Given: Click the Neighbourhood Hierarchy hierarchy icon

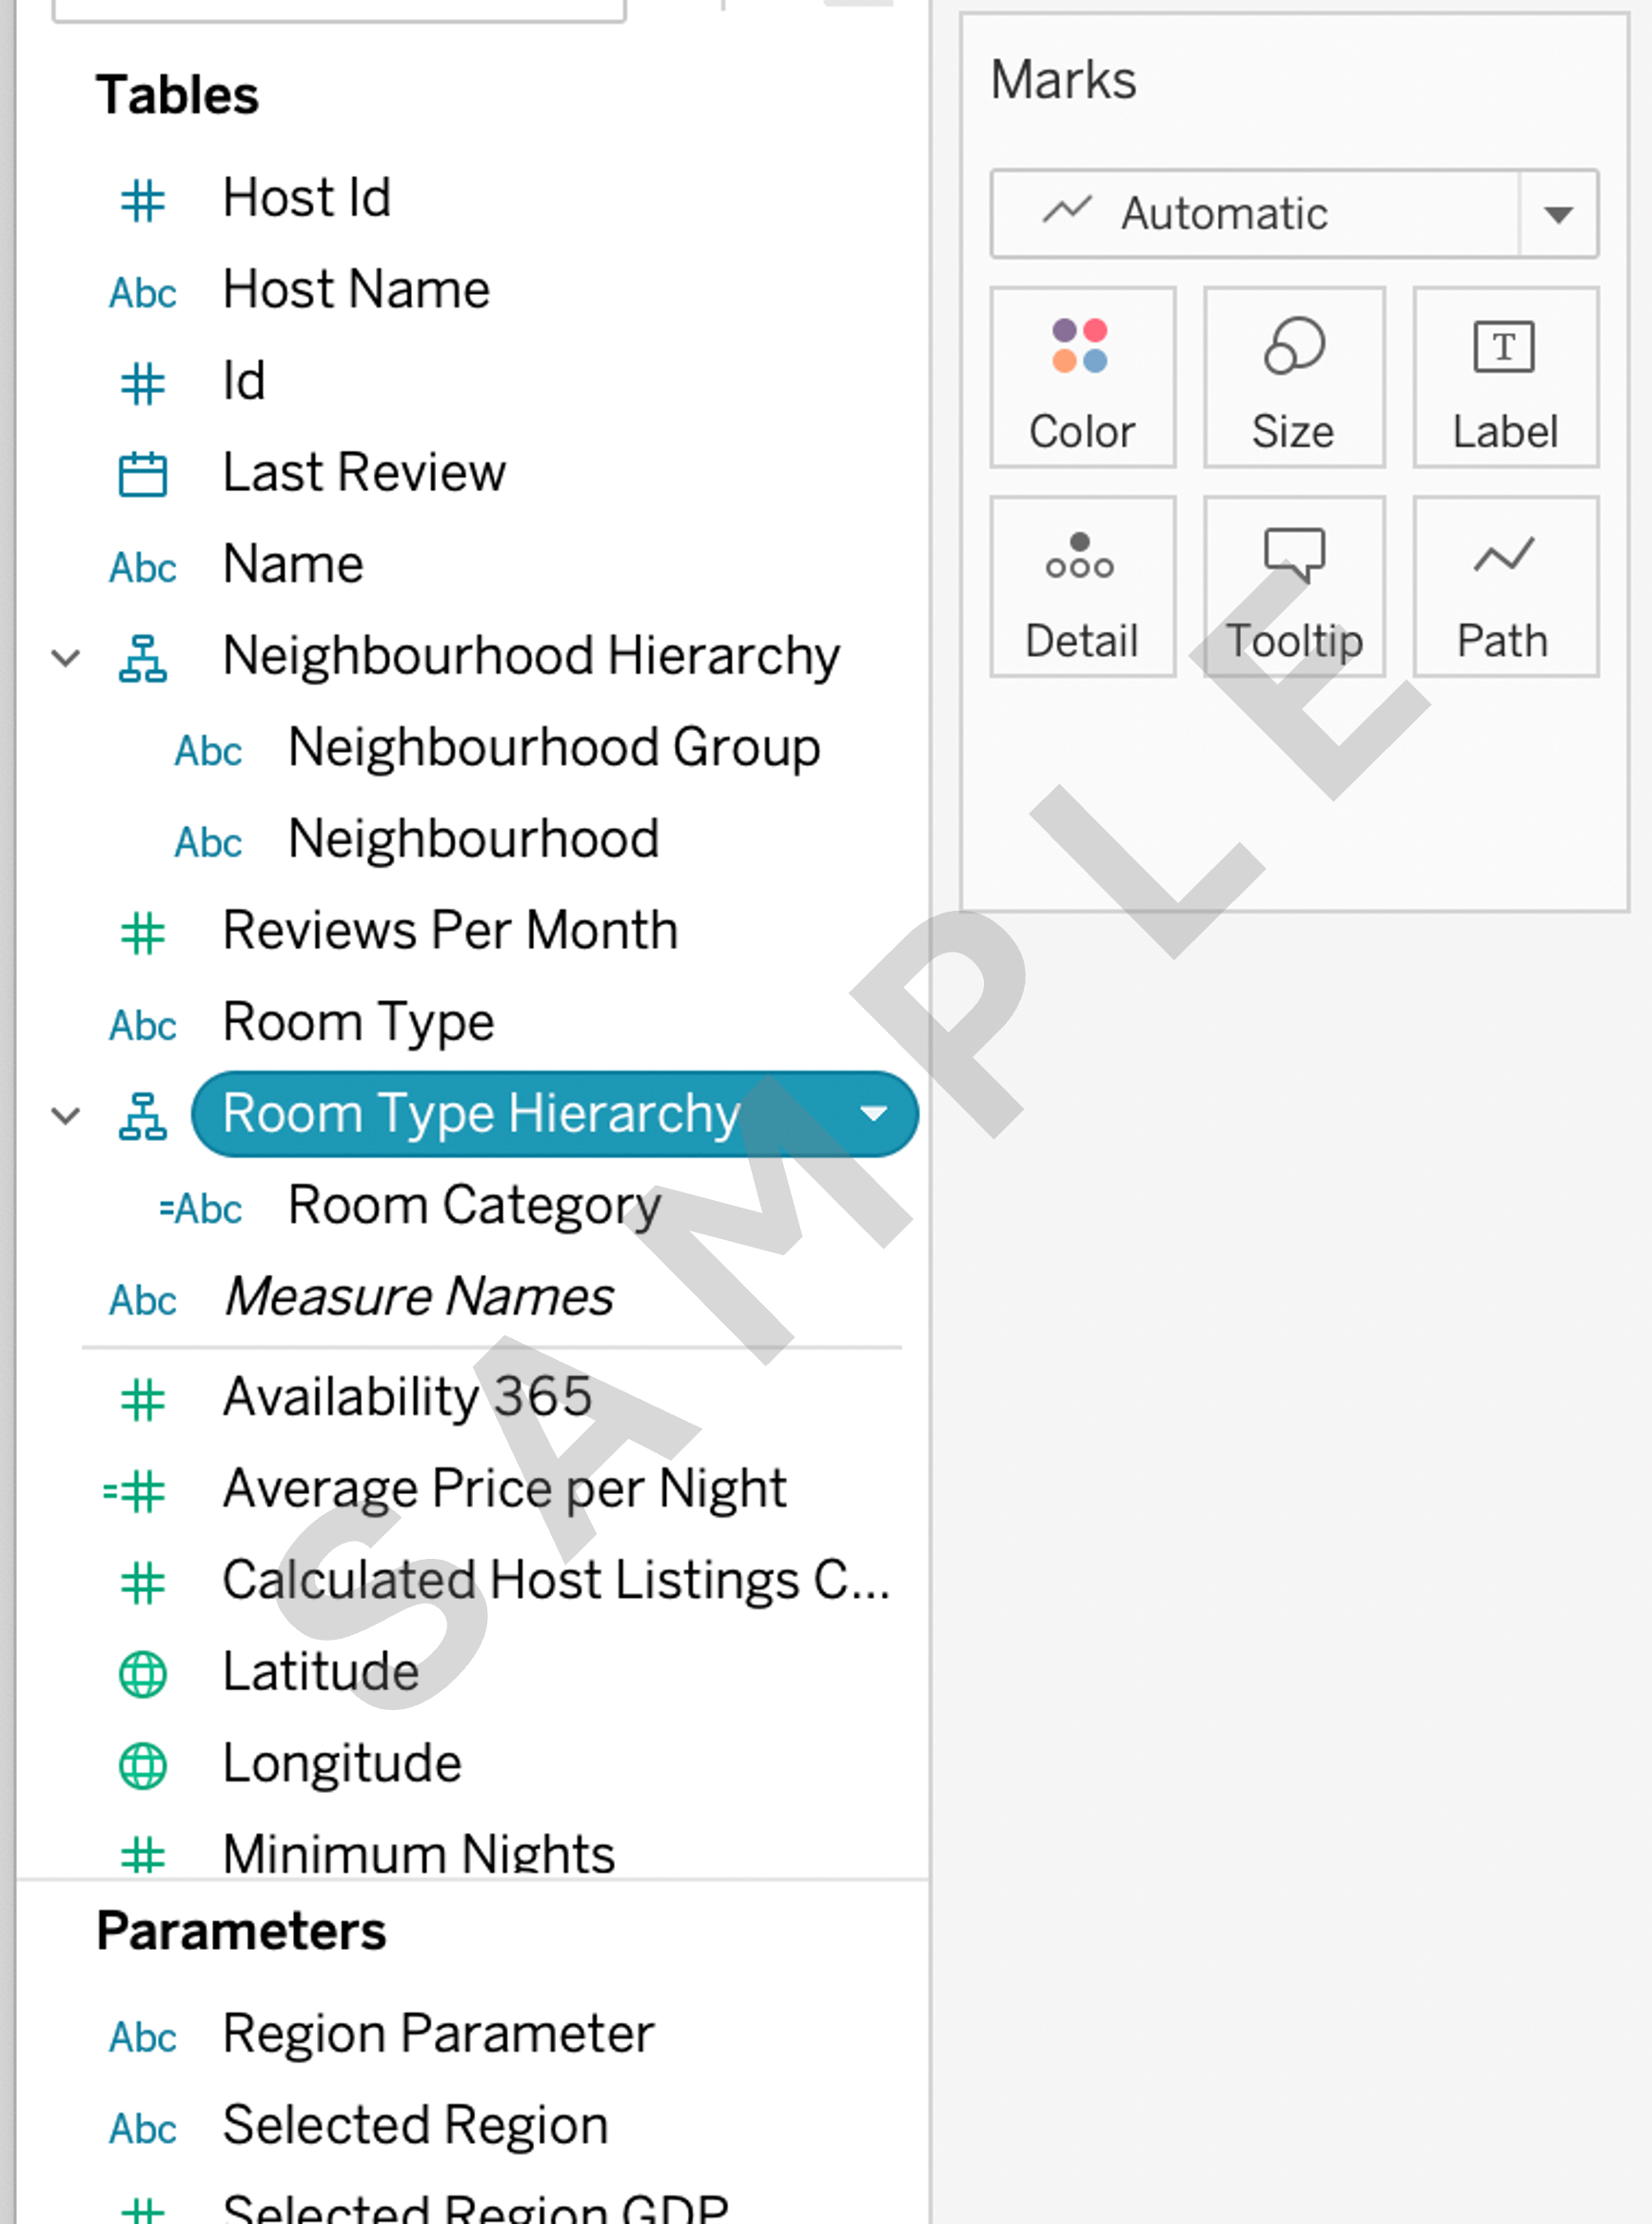Looking at the screenshot, I should pos(143,658).
